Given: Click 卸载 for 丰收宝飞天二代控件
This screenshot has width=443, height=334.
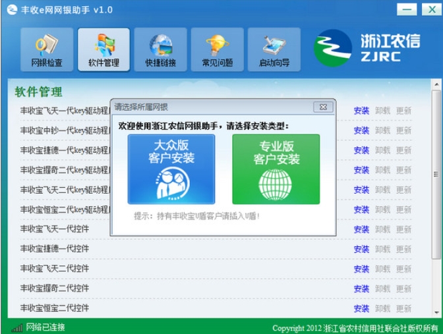Looking at the screenshot, I should [x=382, y=269].
